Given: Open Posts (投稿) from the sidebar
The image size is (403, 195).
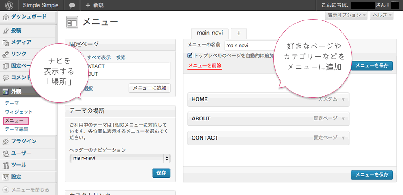Looking at the screenshot, I should [x=16, y=30].
